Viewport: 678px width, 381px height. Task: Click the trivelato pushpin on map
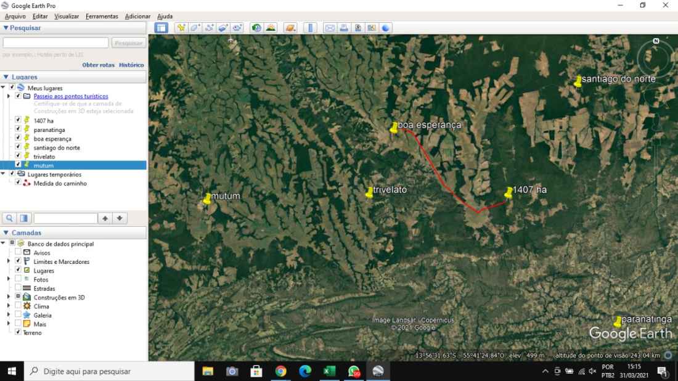pyautogui.click(x=369, y=192)
